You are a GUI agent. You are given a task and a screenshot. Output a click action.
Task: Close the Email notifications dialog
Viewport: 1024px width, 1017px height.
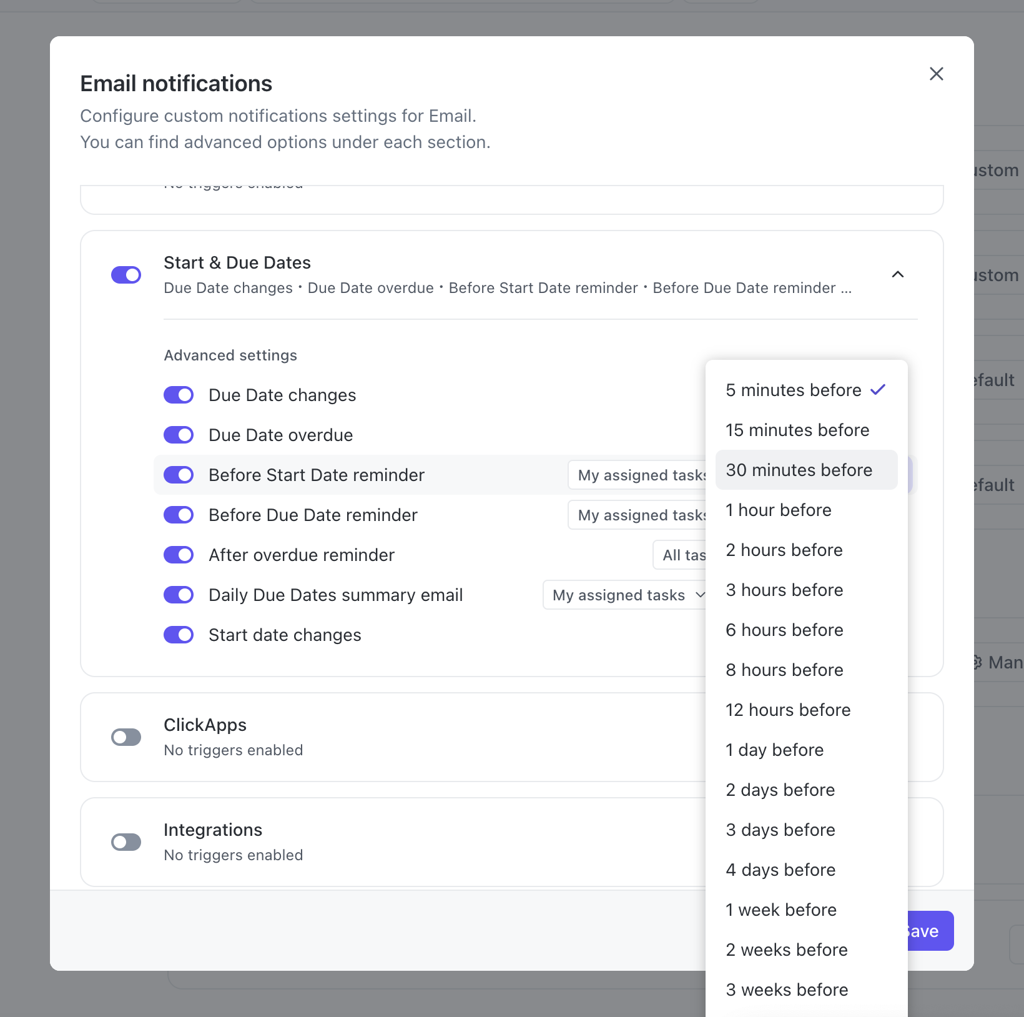[x=936, y=74]
